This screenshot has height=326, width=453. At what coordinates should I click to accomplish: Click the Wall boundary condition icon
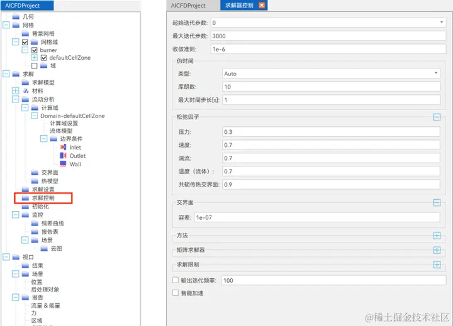pos(63,164)
